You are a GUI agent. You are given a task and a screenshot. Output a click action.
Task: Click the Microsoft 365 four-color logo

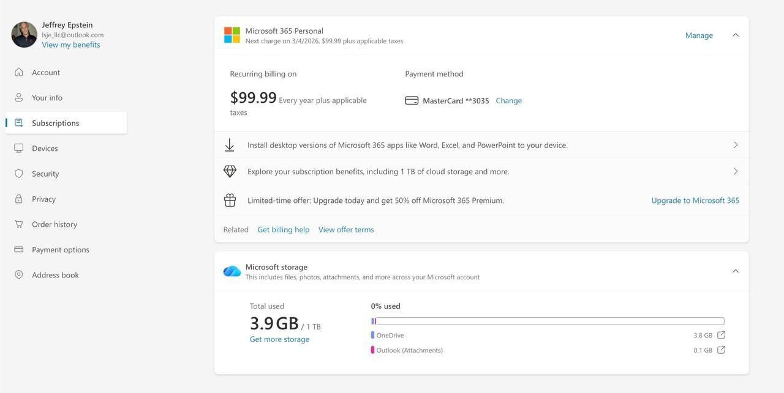pos(232,35)
